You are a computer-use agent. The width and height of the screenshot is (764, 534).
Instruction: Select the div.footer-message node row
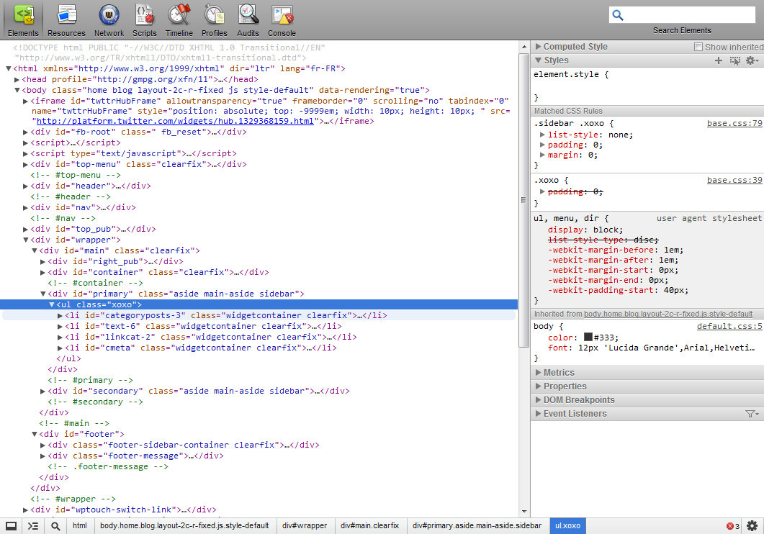coord(259,456)
